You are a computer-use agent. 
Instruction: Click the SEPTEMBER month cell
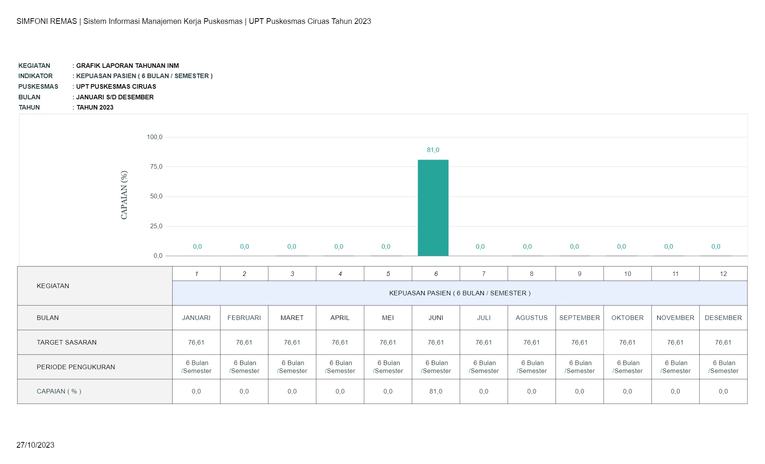(x=579, y=318)
